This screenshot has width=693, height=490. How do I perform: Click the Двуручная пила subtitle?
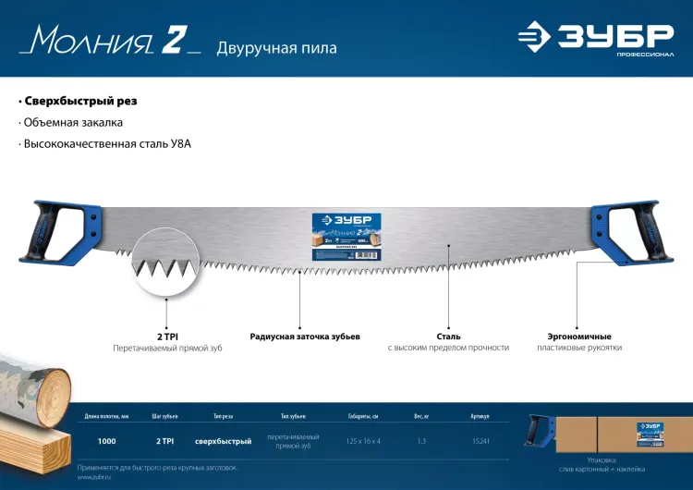click(276, 48)
